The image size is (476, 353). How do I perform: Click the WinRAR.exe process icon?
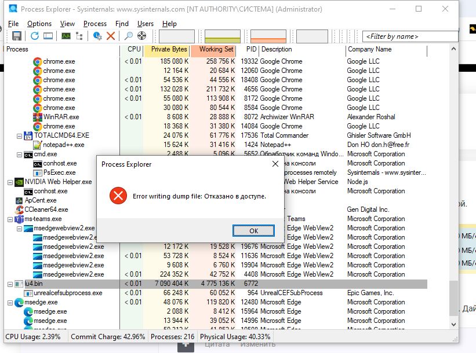click(x=37, y=117)
